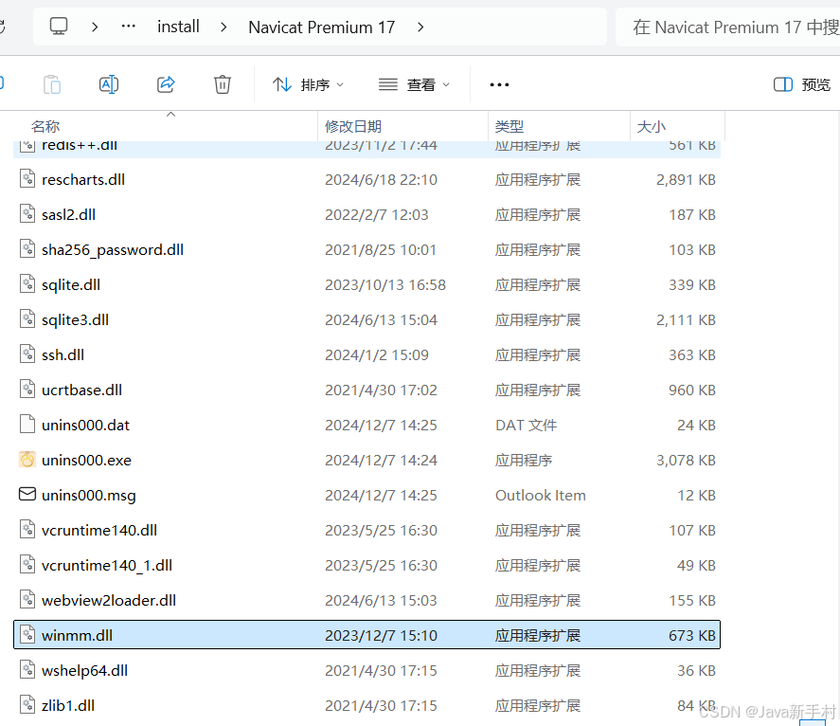This screenshot has width=840, height=726.
Task: Click the unins000.exe application icon
Action: [x=27, y=459]
